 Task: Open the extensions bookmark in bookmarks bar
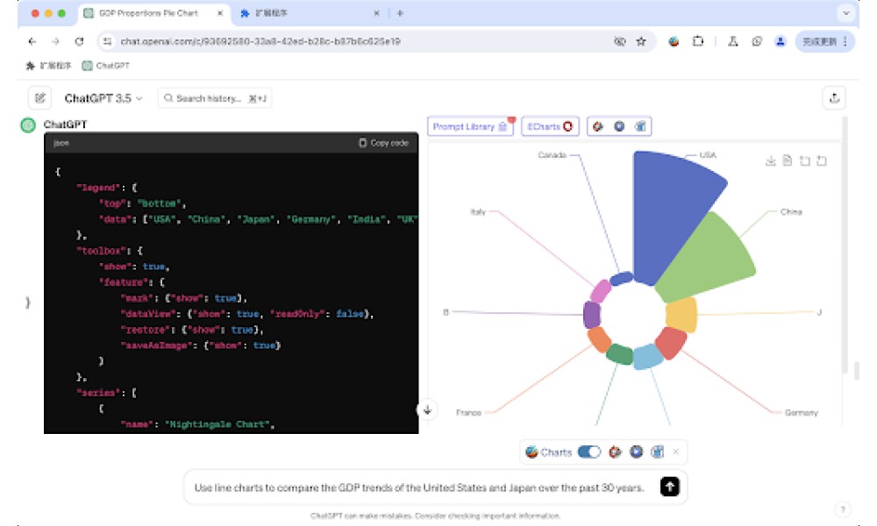point(48,66)
